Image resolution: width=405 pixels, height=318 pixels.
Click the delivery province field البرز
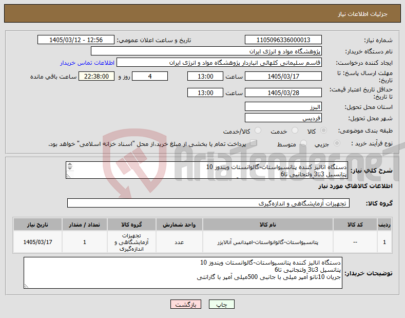coord(283,106)
